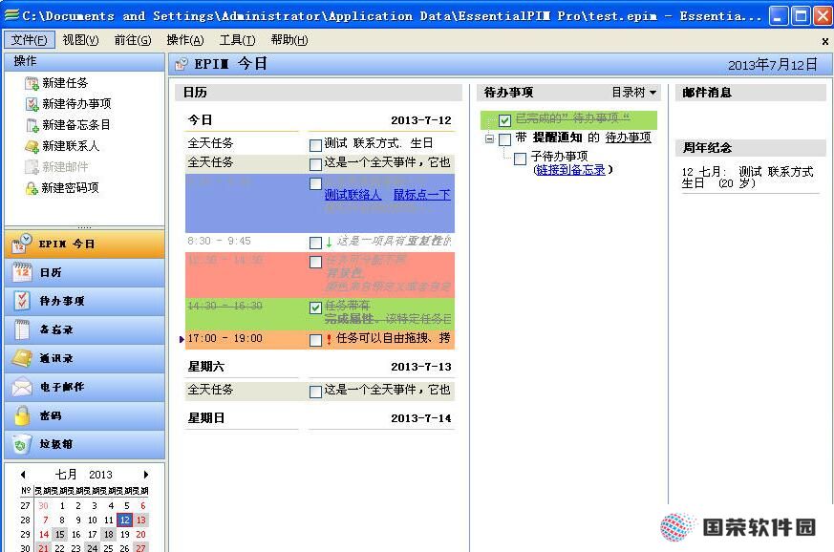Select the green 14:30 - 16:30 task block
Image resolution: width=834 pixels, height=552 pixels.
(320, 314)
